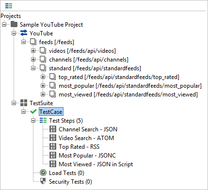Expand the channels resource node
The height and width of the screenshot is (190, 208).
point(33,60)
